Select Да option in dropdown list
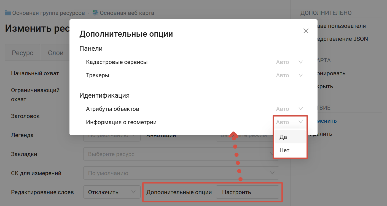This screenshot has height=206, width=387. 290,137
